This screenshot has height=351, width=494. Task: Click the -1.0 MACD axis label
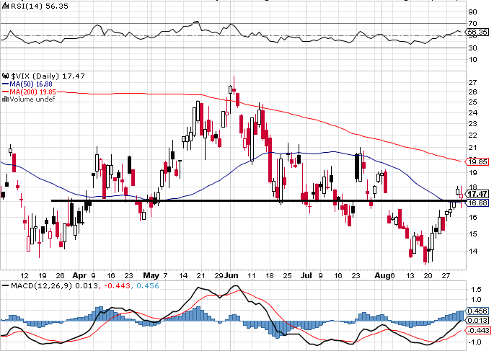coord(475,342)
